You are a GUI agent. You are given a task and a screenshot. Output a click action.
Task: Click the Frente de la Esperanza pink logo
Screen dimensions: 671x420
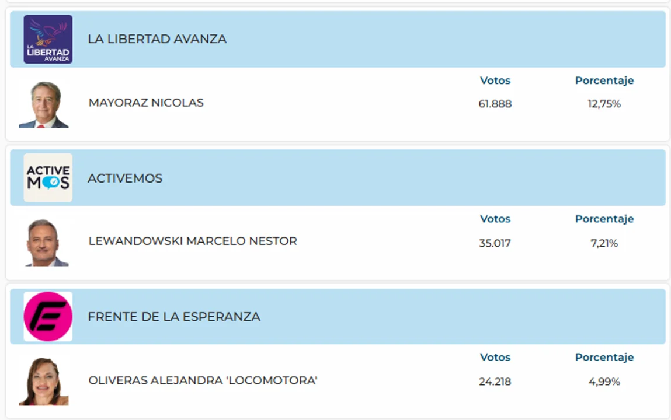coord(48,317)
